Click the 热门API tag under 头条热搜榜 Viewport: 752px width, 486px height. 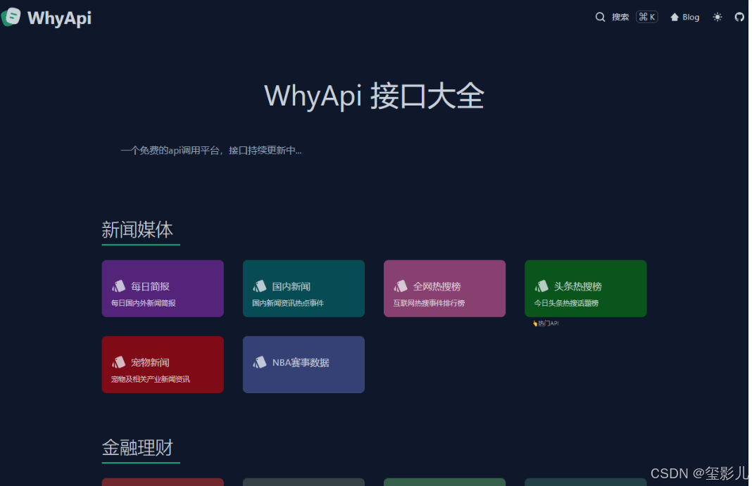(546, 324)
